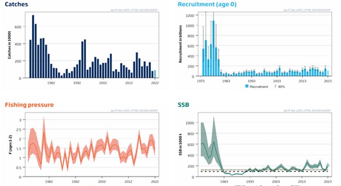Click the 1200 tick on the Recruitment y-axis
This screenshot has width=341, height=186.
tap(190, 15)
